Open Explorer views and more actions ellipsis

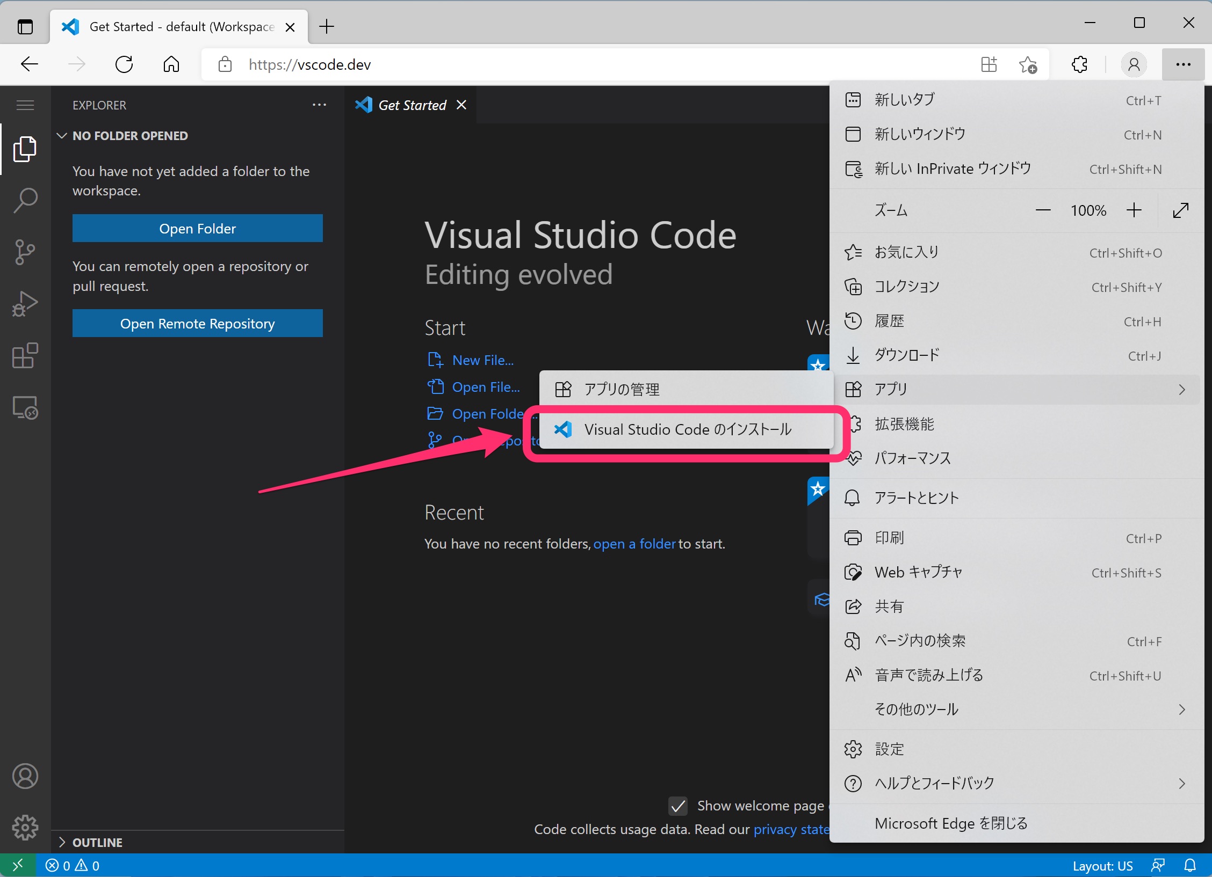(319, 105)
